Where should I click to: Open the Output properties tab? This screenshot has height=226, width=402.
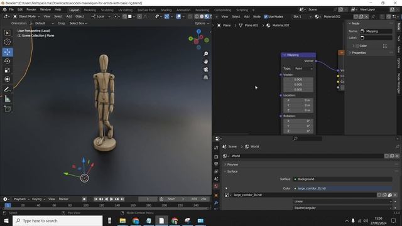coord(216,164)
